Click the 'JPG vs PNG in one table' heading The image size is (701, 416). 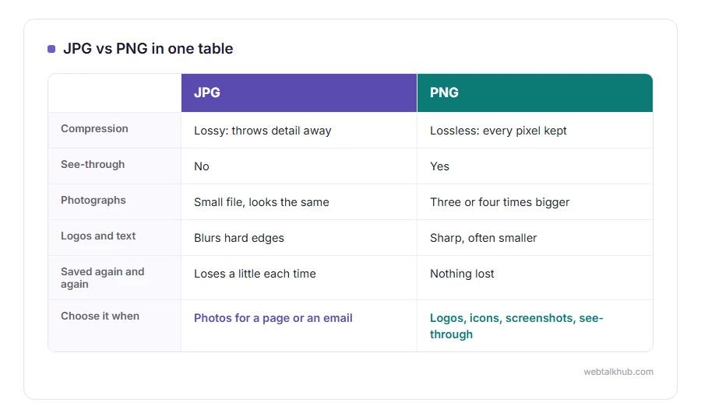click(148, 48)
